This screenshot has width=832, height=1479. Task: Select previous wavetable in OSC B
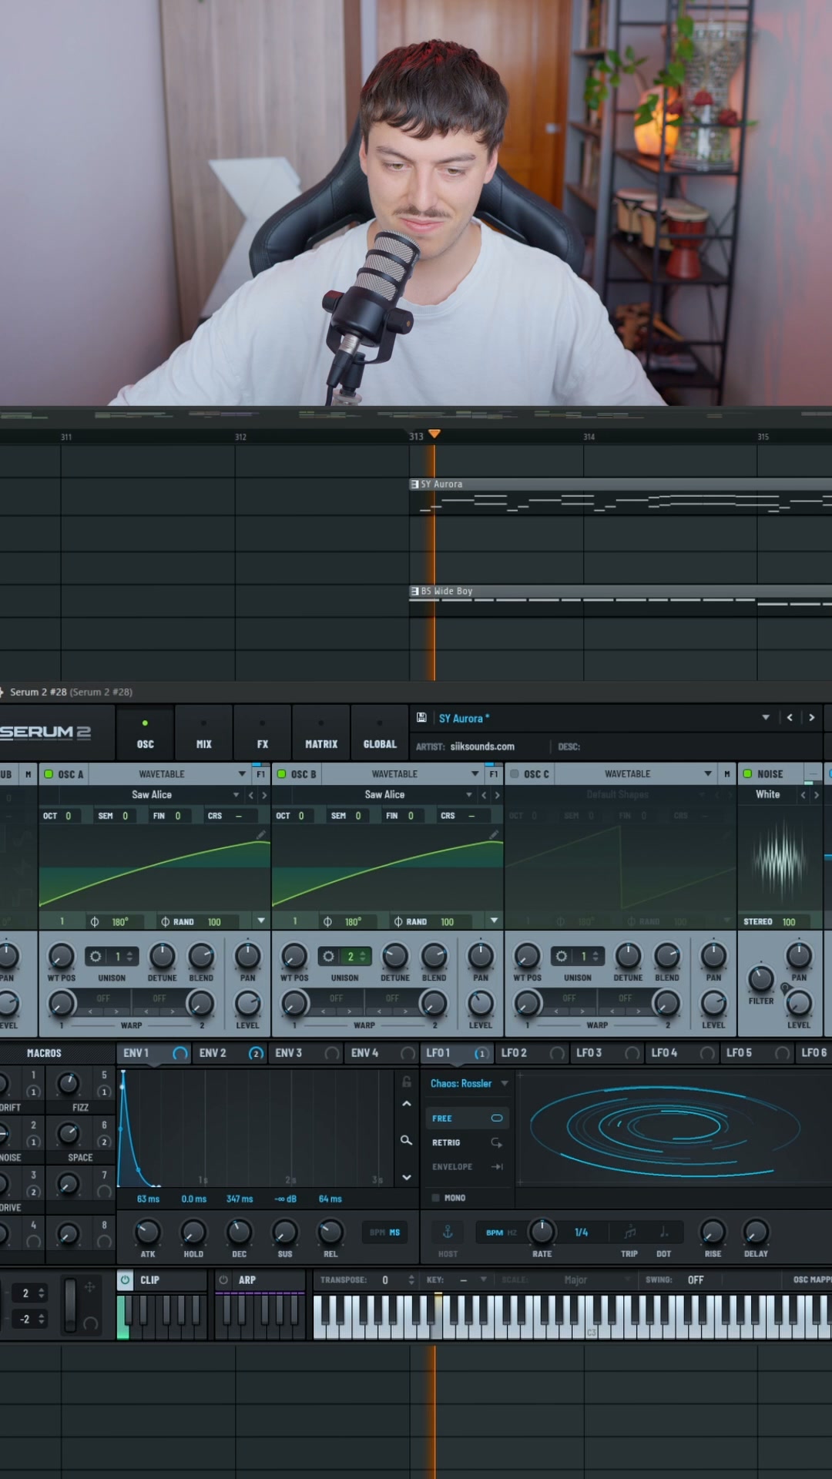coord(484,795)
